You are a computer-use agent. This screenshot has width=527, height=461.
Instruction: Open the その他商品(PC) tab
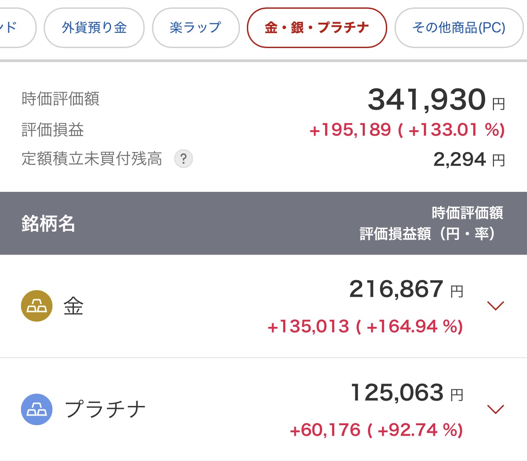[x=459, y=28]
